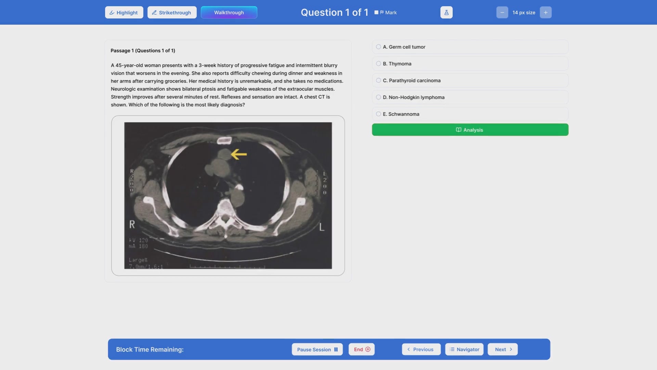Pause Session using the bottom bar button

pos(317,349)
